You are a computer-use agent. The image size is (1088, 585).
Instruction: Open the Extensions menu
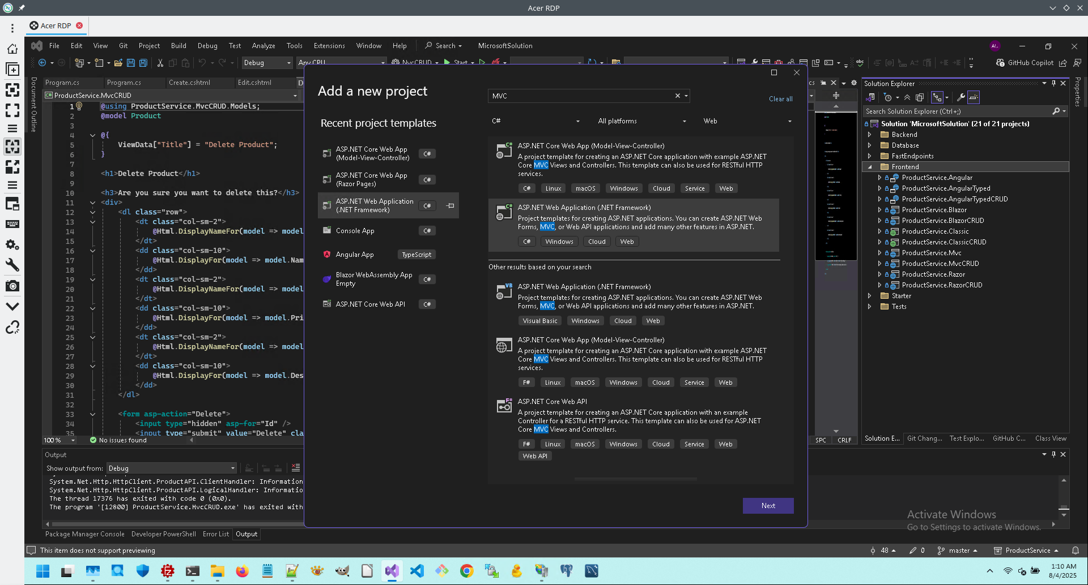pos(329,46)
